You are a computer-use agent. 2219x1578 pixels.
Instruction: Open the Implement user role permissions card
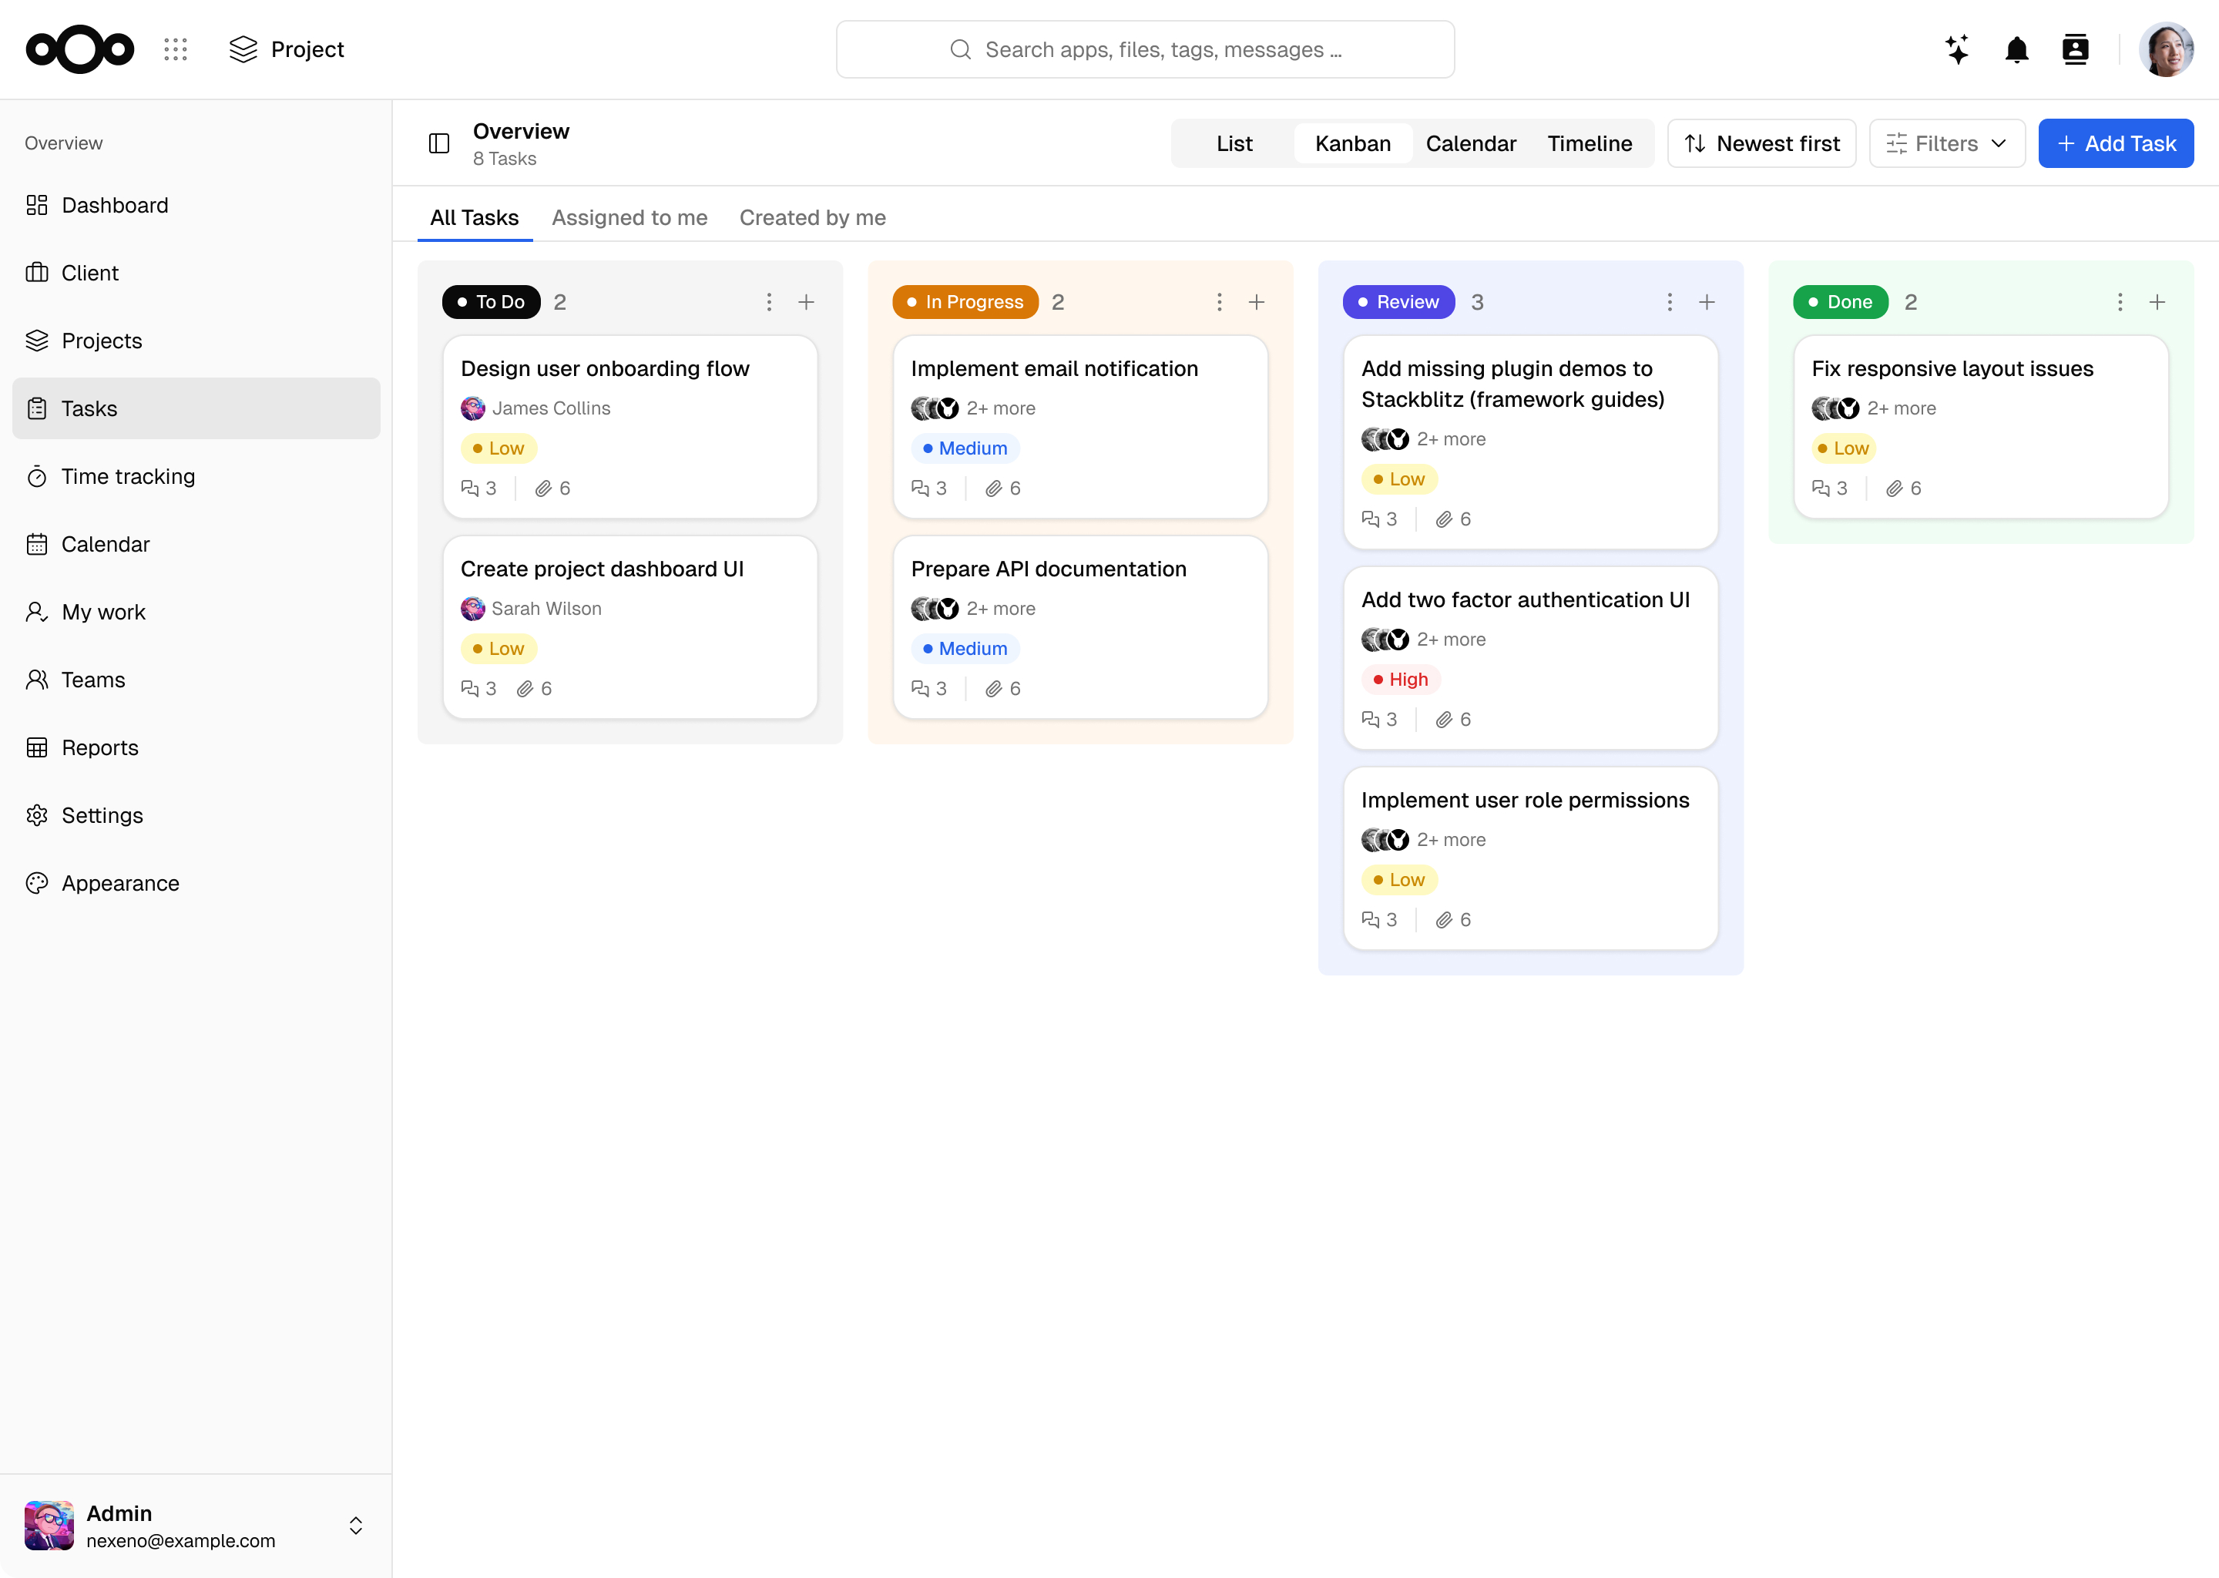click(1530, 858)
